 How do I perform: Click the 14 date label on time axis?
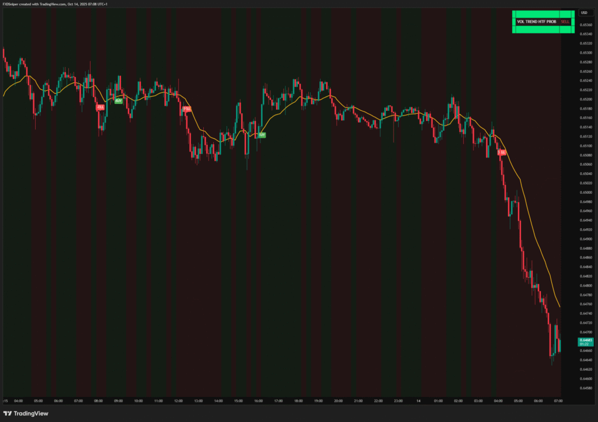419,401
